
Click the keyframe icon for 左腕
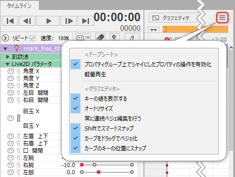tap(10, 158)
